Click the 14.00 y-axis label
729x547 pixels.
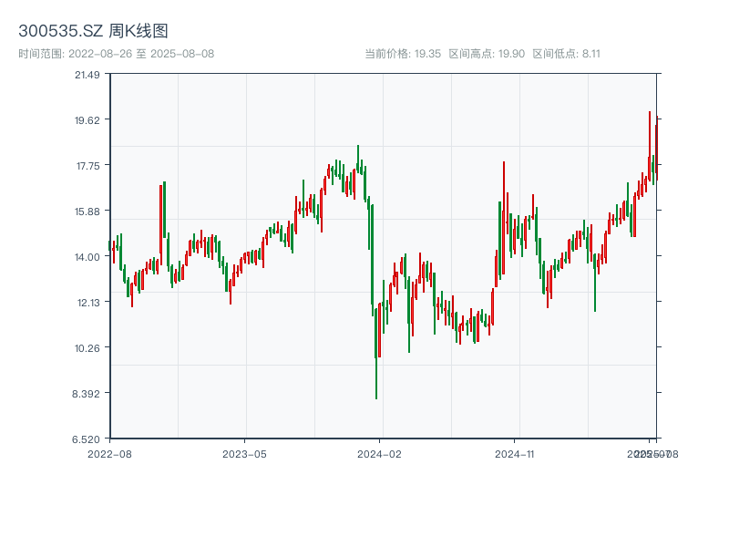[87, 257]
